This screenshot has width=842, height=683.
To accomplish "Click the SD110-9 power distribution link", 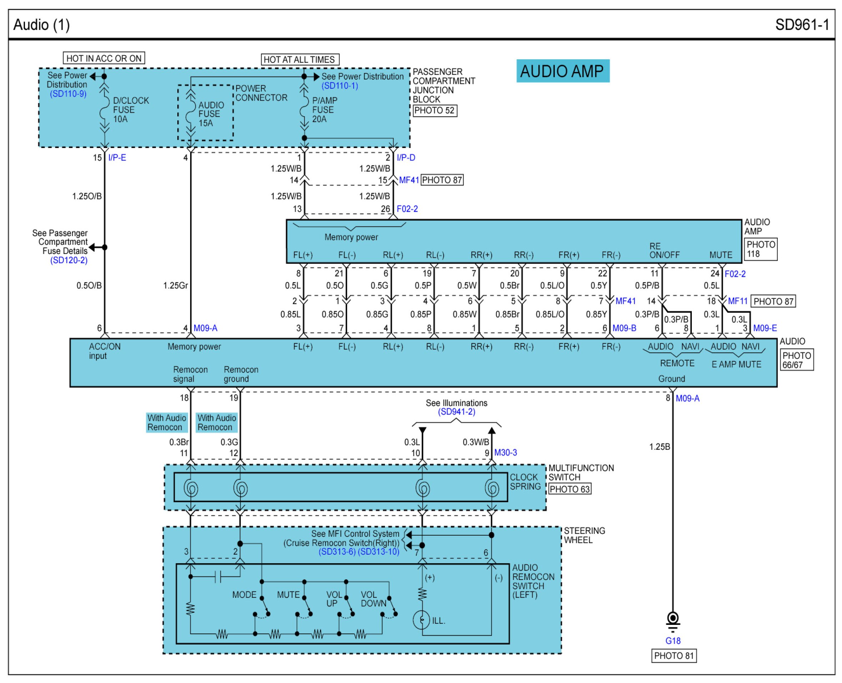I will coord(68,94).
